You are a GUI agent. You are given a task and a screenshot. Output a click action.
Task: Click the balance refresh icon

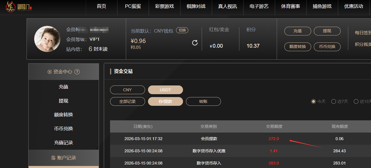195,43
